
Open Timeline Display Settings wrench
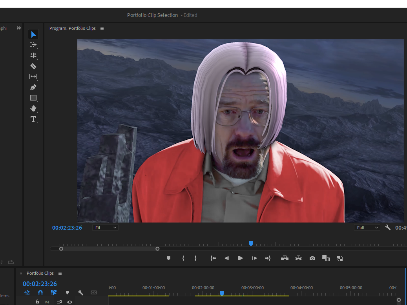[80, 292]
